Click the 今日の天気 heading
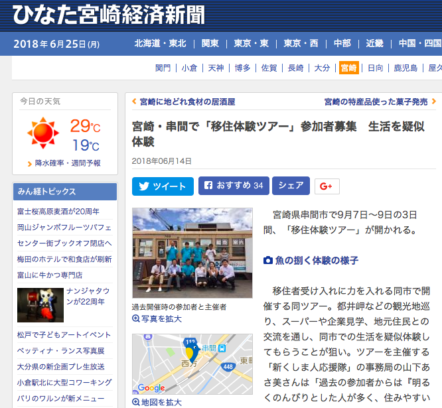Viewport: 442px width, 408px height. [40, 102]
